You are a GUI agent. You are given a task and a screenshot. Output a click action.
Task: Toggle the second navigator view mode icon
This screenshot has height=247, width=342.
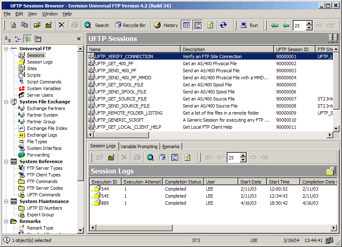(x=17, y=39)
